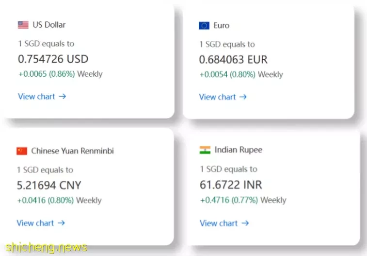367x256 pixels.
Task: Click arrow icon in US Dollar card
Action: pyautogui.click(x=62, y=96)
